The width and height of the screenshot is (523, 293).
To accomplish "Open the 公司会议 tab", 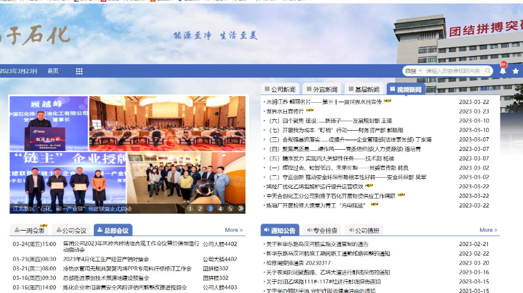I will pyautogui.click(x=71, y=230).
